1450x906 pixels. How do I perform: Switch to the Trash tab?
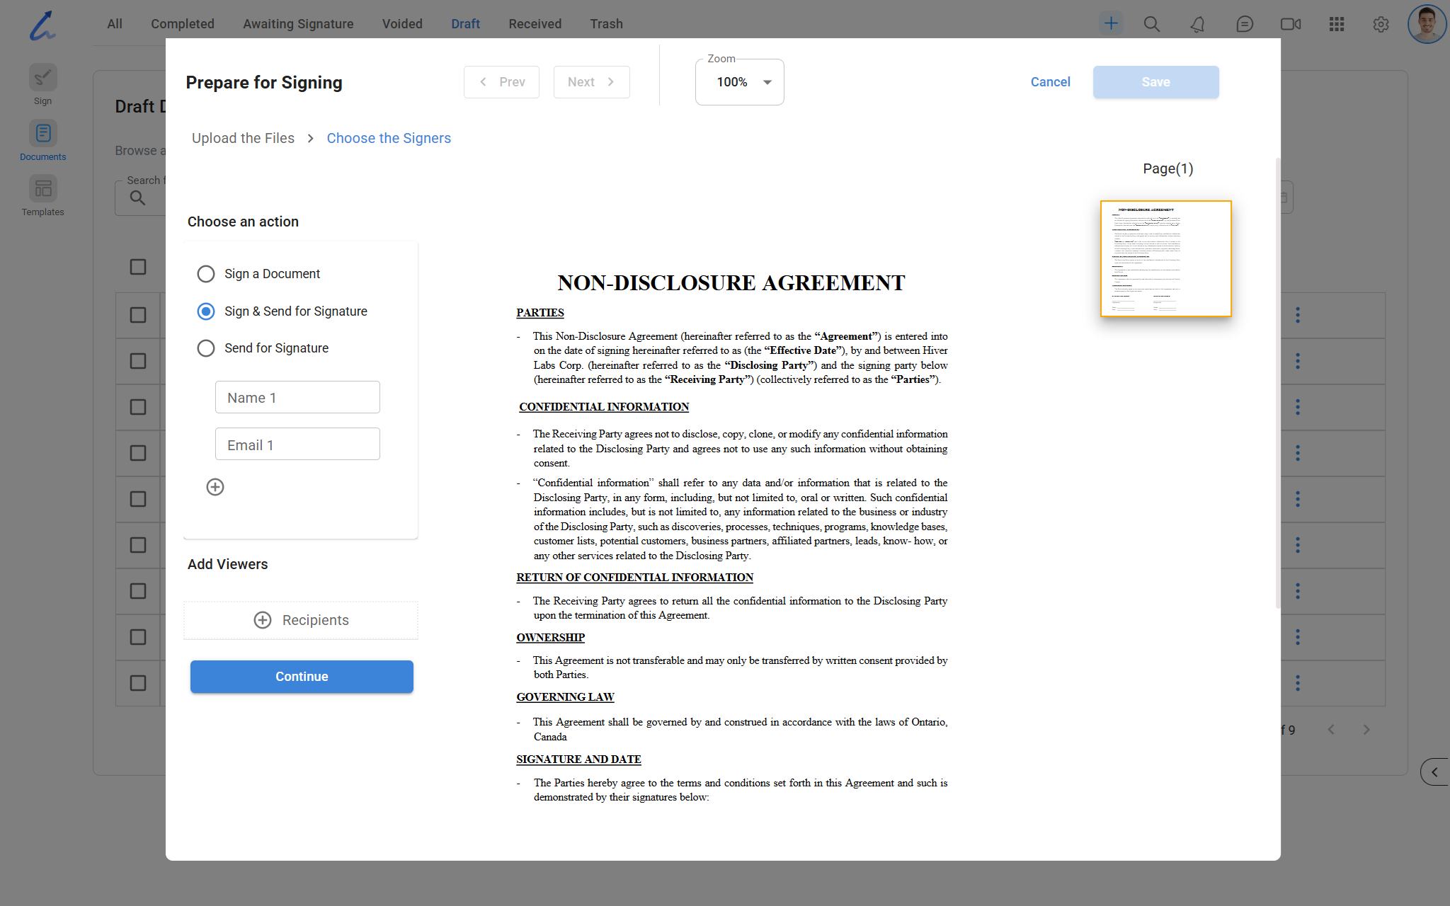point(606,24)
